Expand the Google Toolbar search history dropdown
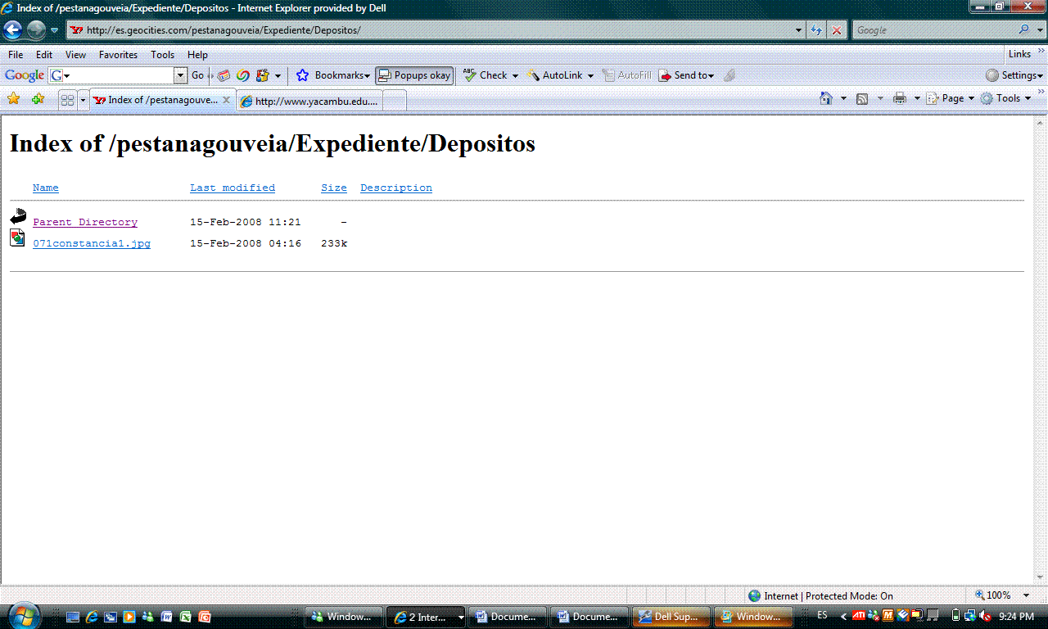1048x629 pixels. click(181, 75)
